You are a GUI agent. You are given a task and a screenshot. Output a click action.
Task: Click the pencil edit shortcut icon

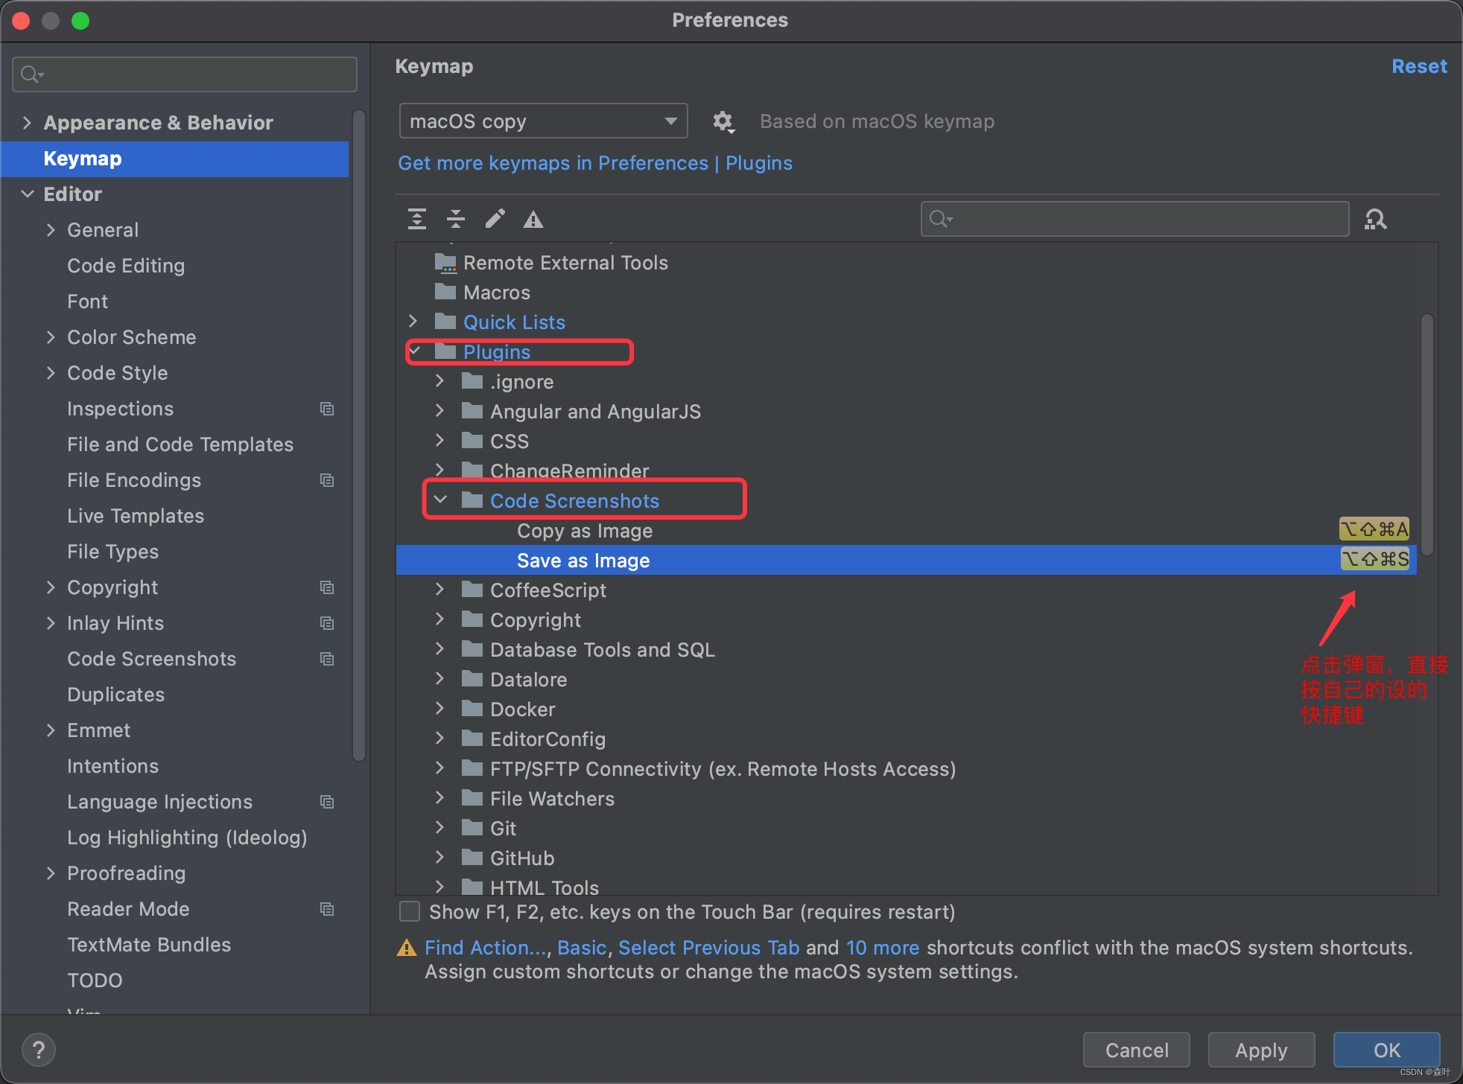495,219
